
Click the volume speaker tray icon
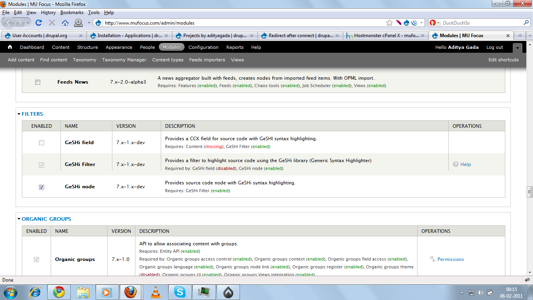pyautogui.click(x=480, y=293)
